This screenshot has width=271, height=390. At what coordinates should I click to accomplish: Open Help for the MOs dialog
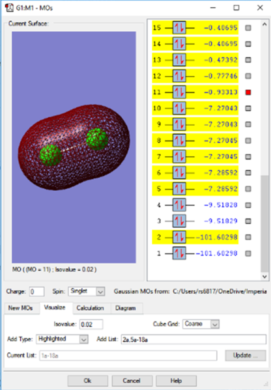(176, 381)
